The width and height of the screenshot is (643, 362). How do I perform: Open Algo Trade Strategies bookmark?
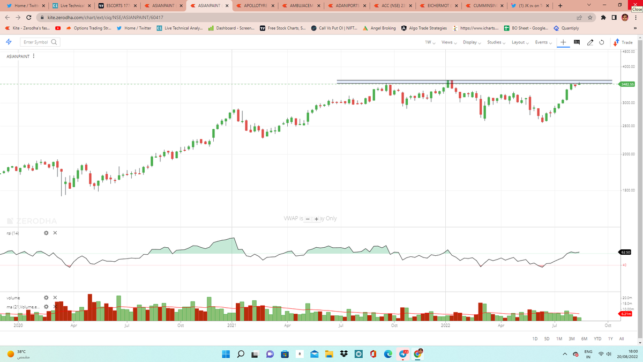click(424, 28)
